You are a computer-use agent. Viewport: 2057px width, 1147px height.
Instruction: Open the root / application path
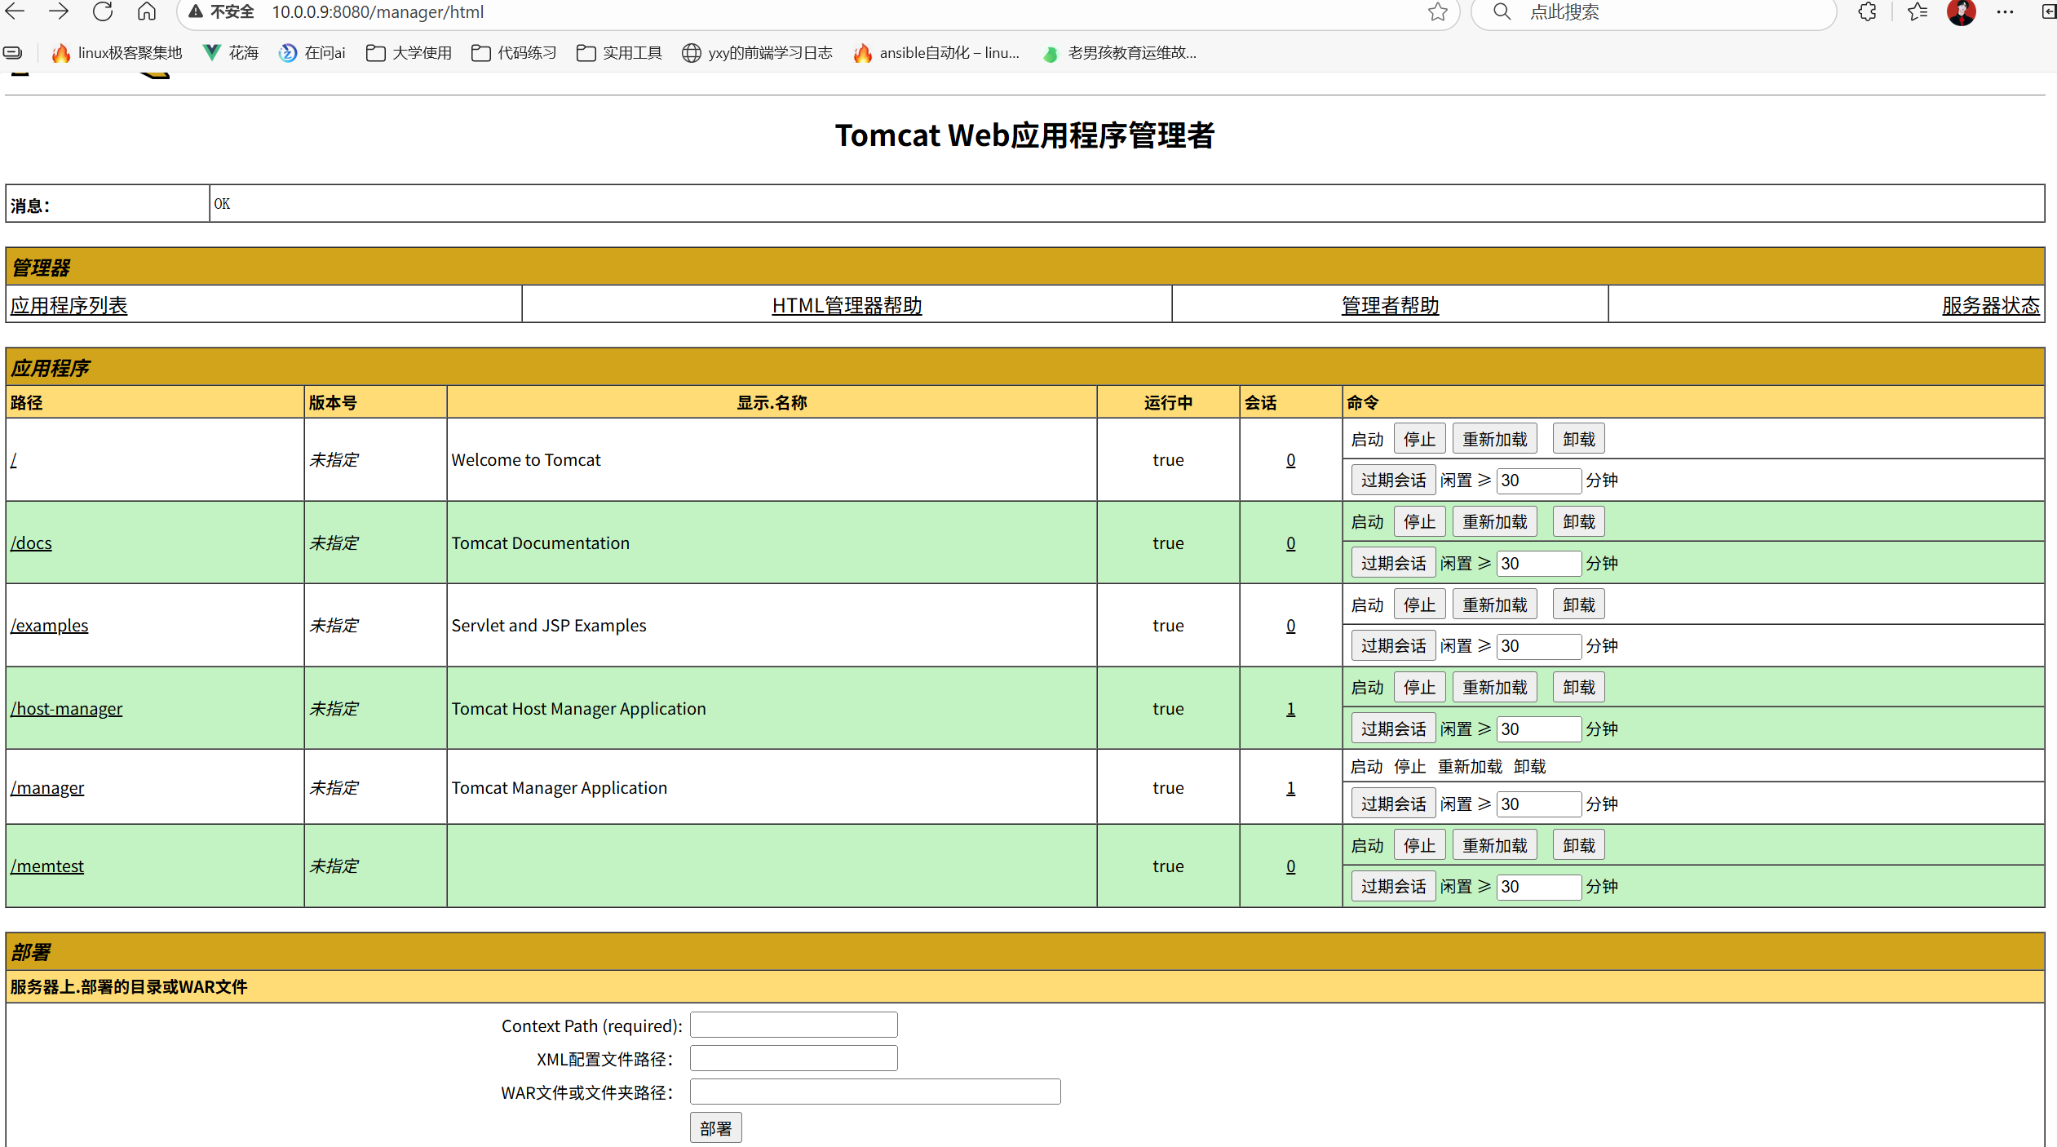pos(14,460)
